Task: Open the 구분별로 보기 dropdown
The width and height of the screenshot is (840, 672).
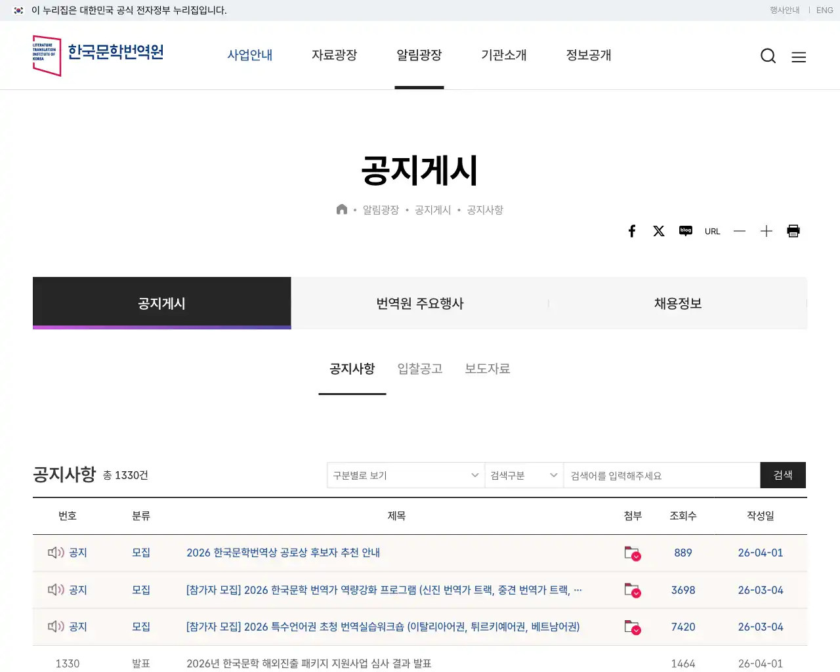Action: point(405,475)
